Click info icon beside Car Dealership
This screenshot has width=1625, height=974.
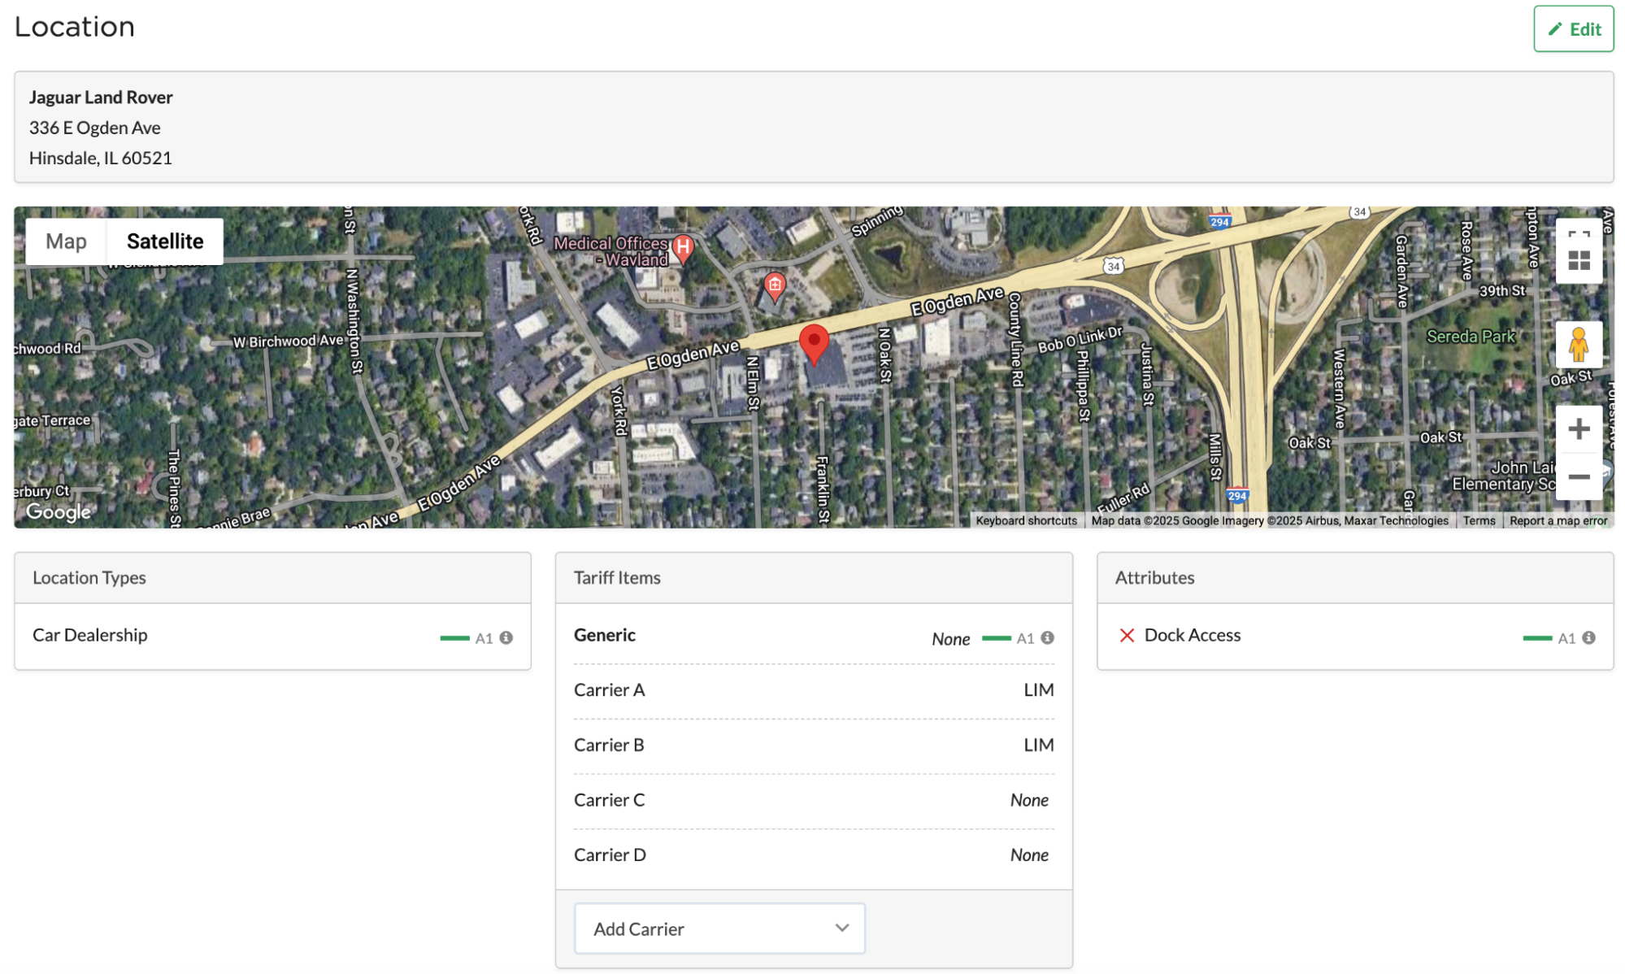coord(506,638)
